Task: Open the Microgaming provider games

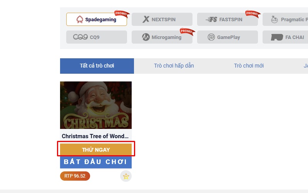Action: 162,37
